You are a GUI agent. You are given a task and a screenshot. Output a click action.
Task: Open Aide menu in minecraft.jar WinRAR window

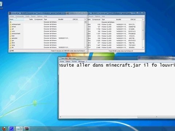pos(46,16)
